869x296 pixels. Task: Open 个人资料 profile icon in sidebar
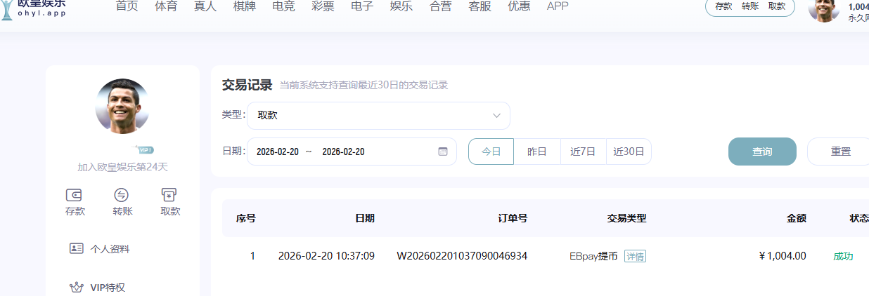pyautogui.click(x=77, y=248)
